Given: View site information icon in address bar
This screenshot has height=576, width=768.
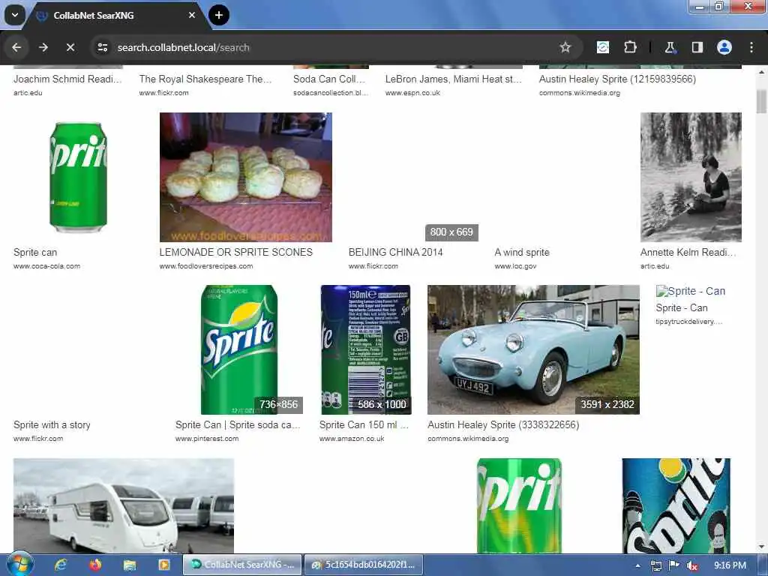Looking at the screenshot, I should pos(103,47).
